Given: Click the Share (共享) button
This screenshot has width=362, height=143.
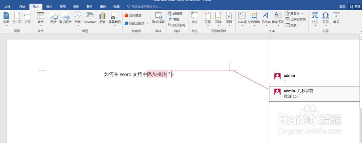Looking at the screenshot, I should click(x=355, y=7).
